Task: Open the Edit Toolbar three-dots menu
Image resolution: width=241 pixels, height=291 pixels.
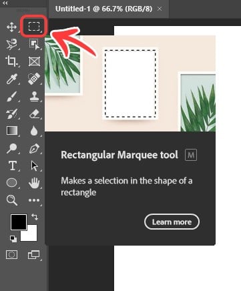Action: coord(34,200)
